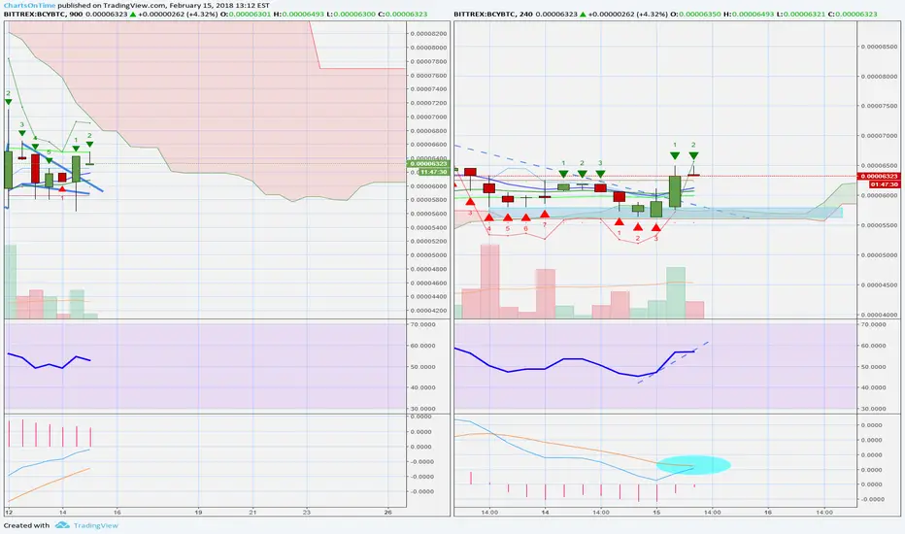
Task: Select open value O:0.00006301
Action: pyautogui.click(x=246, y=14)
